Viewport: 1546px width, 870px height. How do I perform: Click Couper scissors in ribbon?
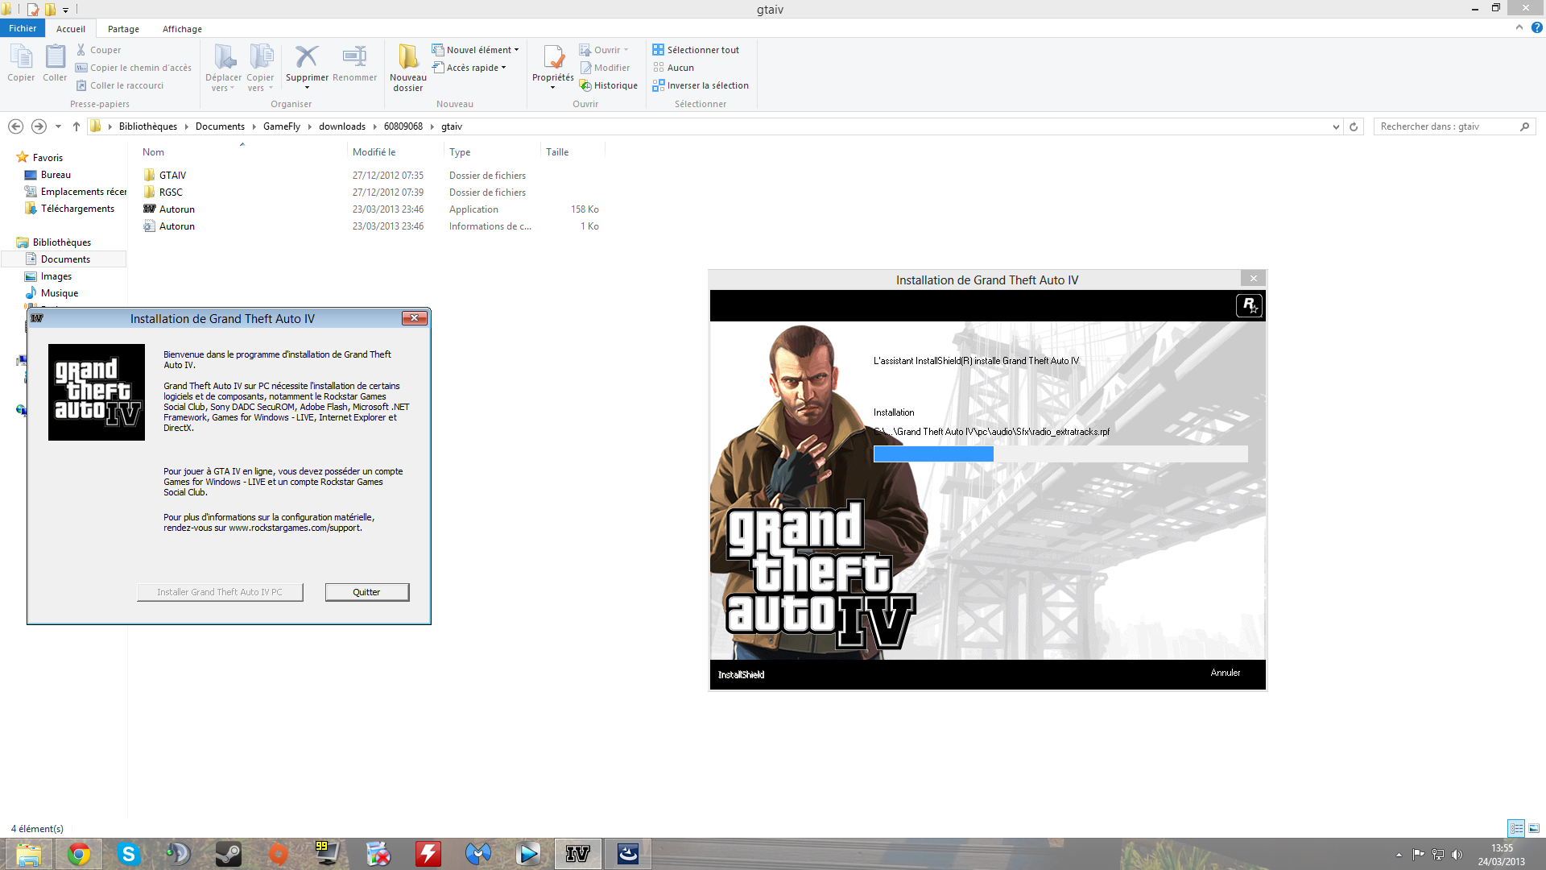click(98, 50)
